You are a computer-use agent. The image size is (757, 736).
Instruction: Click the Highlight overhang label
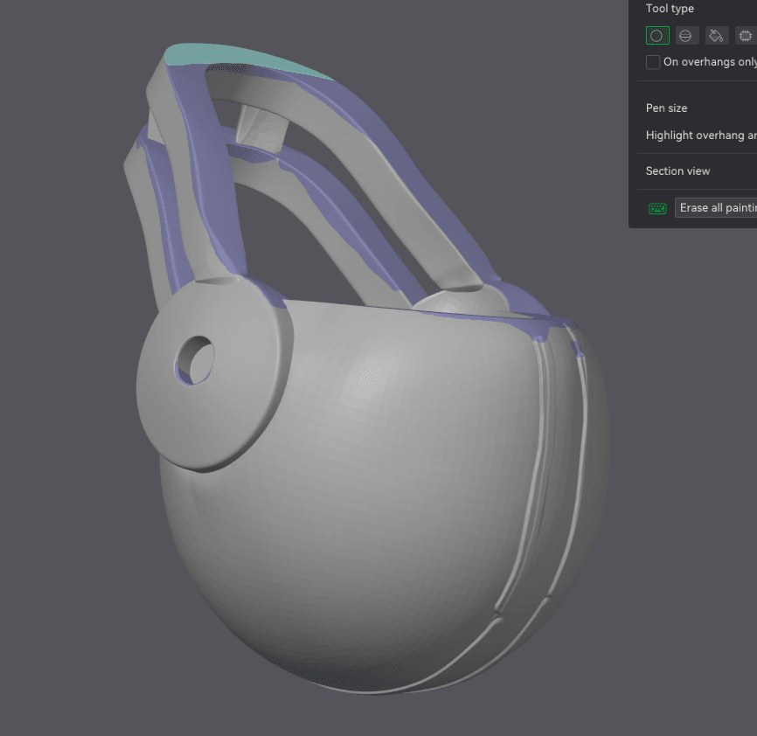(x=701, y=135)
